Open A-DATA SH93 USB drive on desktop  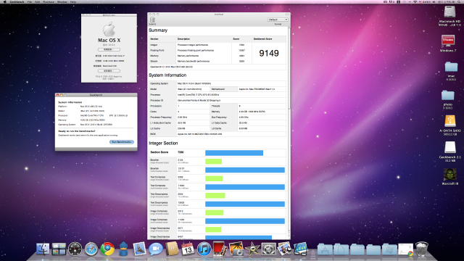click(449, 121)
